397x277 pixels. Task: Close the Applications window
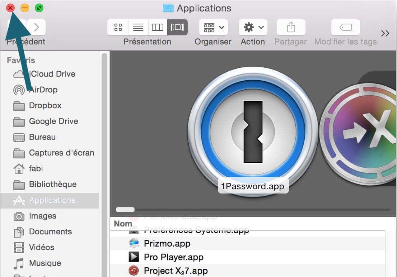[x=10, y=8]
